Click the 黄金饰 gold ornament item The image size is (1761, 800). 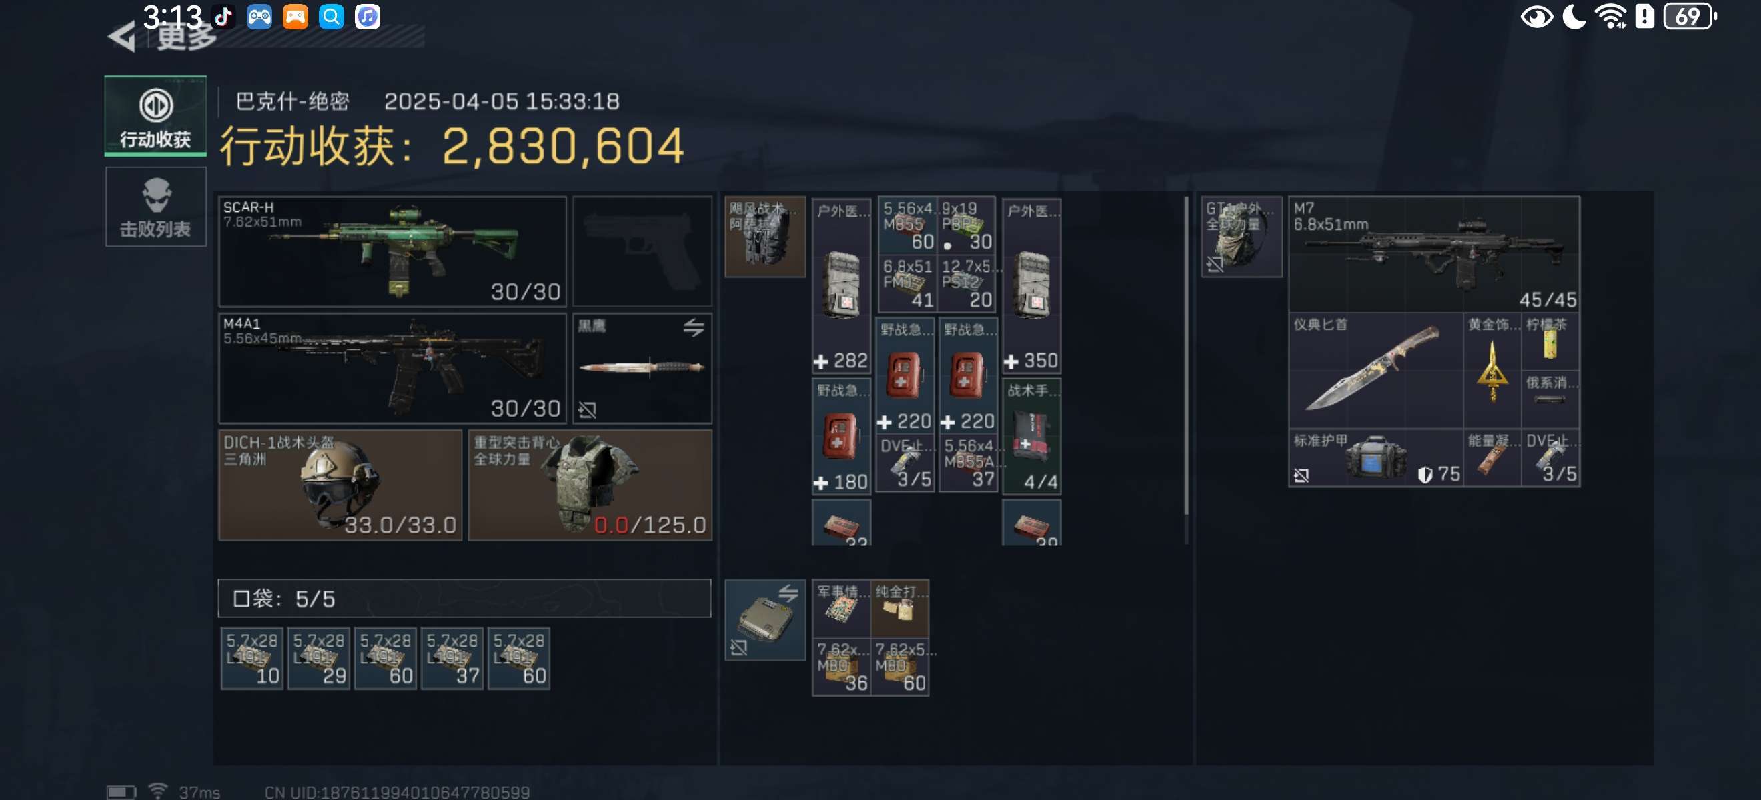pyautogui.click(x=1492, y=369)
